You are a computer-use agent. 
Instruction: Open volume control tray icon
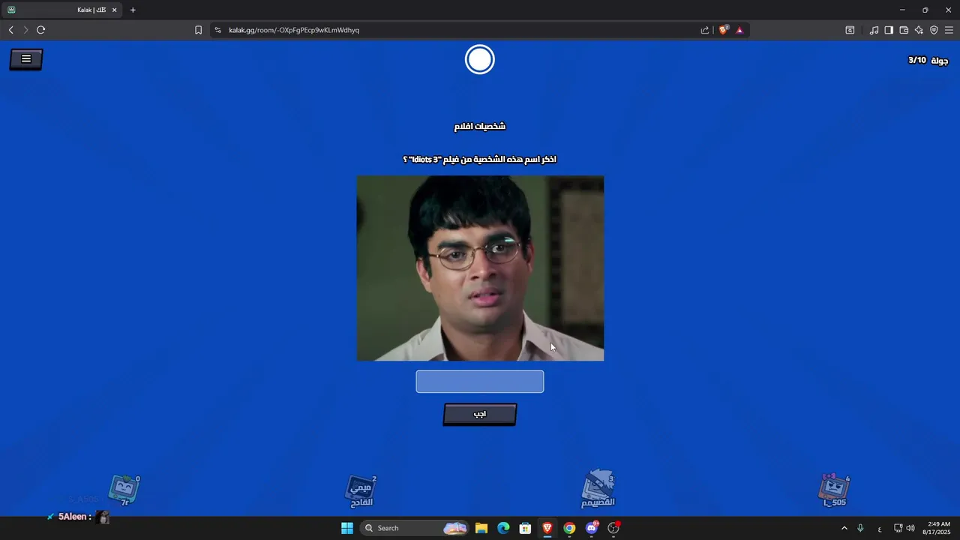[x=910, y=528]
